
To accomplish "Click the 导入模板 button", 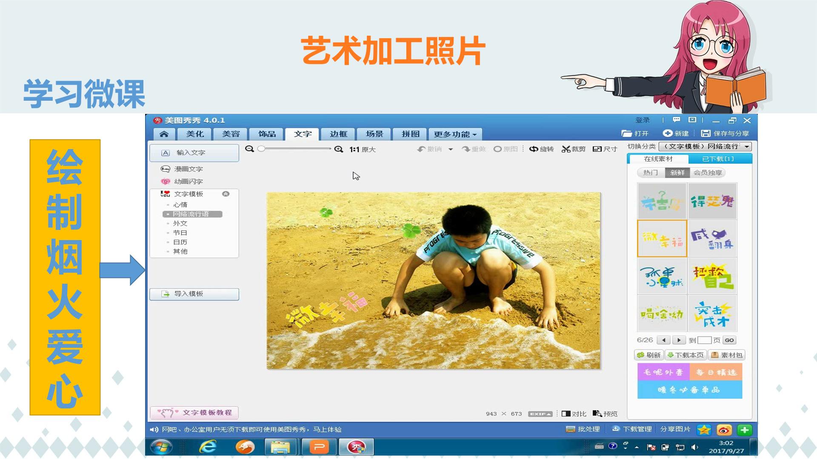I will [194, 294].
